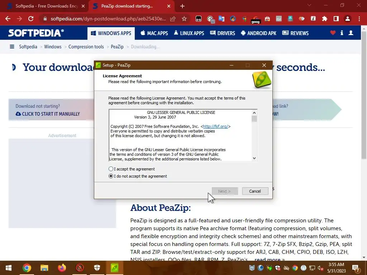Minimize the PeaZip setup window
Image resolution: width=367 pixels, height=275 pixels.
click(232, 65)
